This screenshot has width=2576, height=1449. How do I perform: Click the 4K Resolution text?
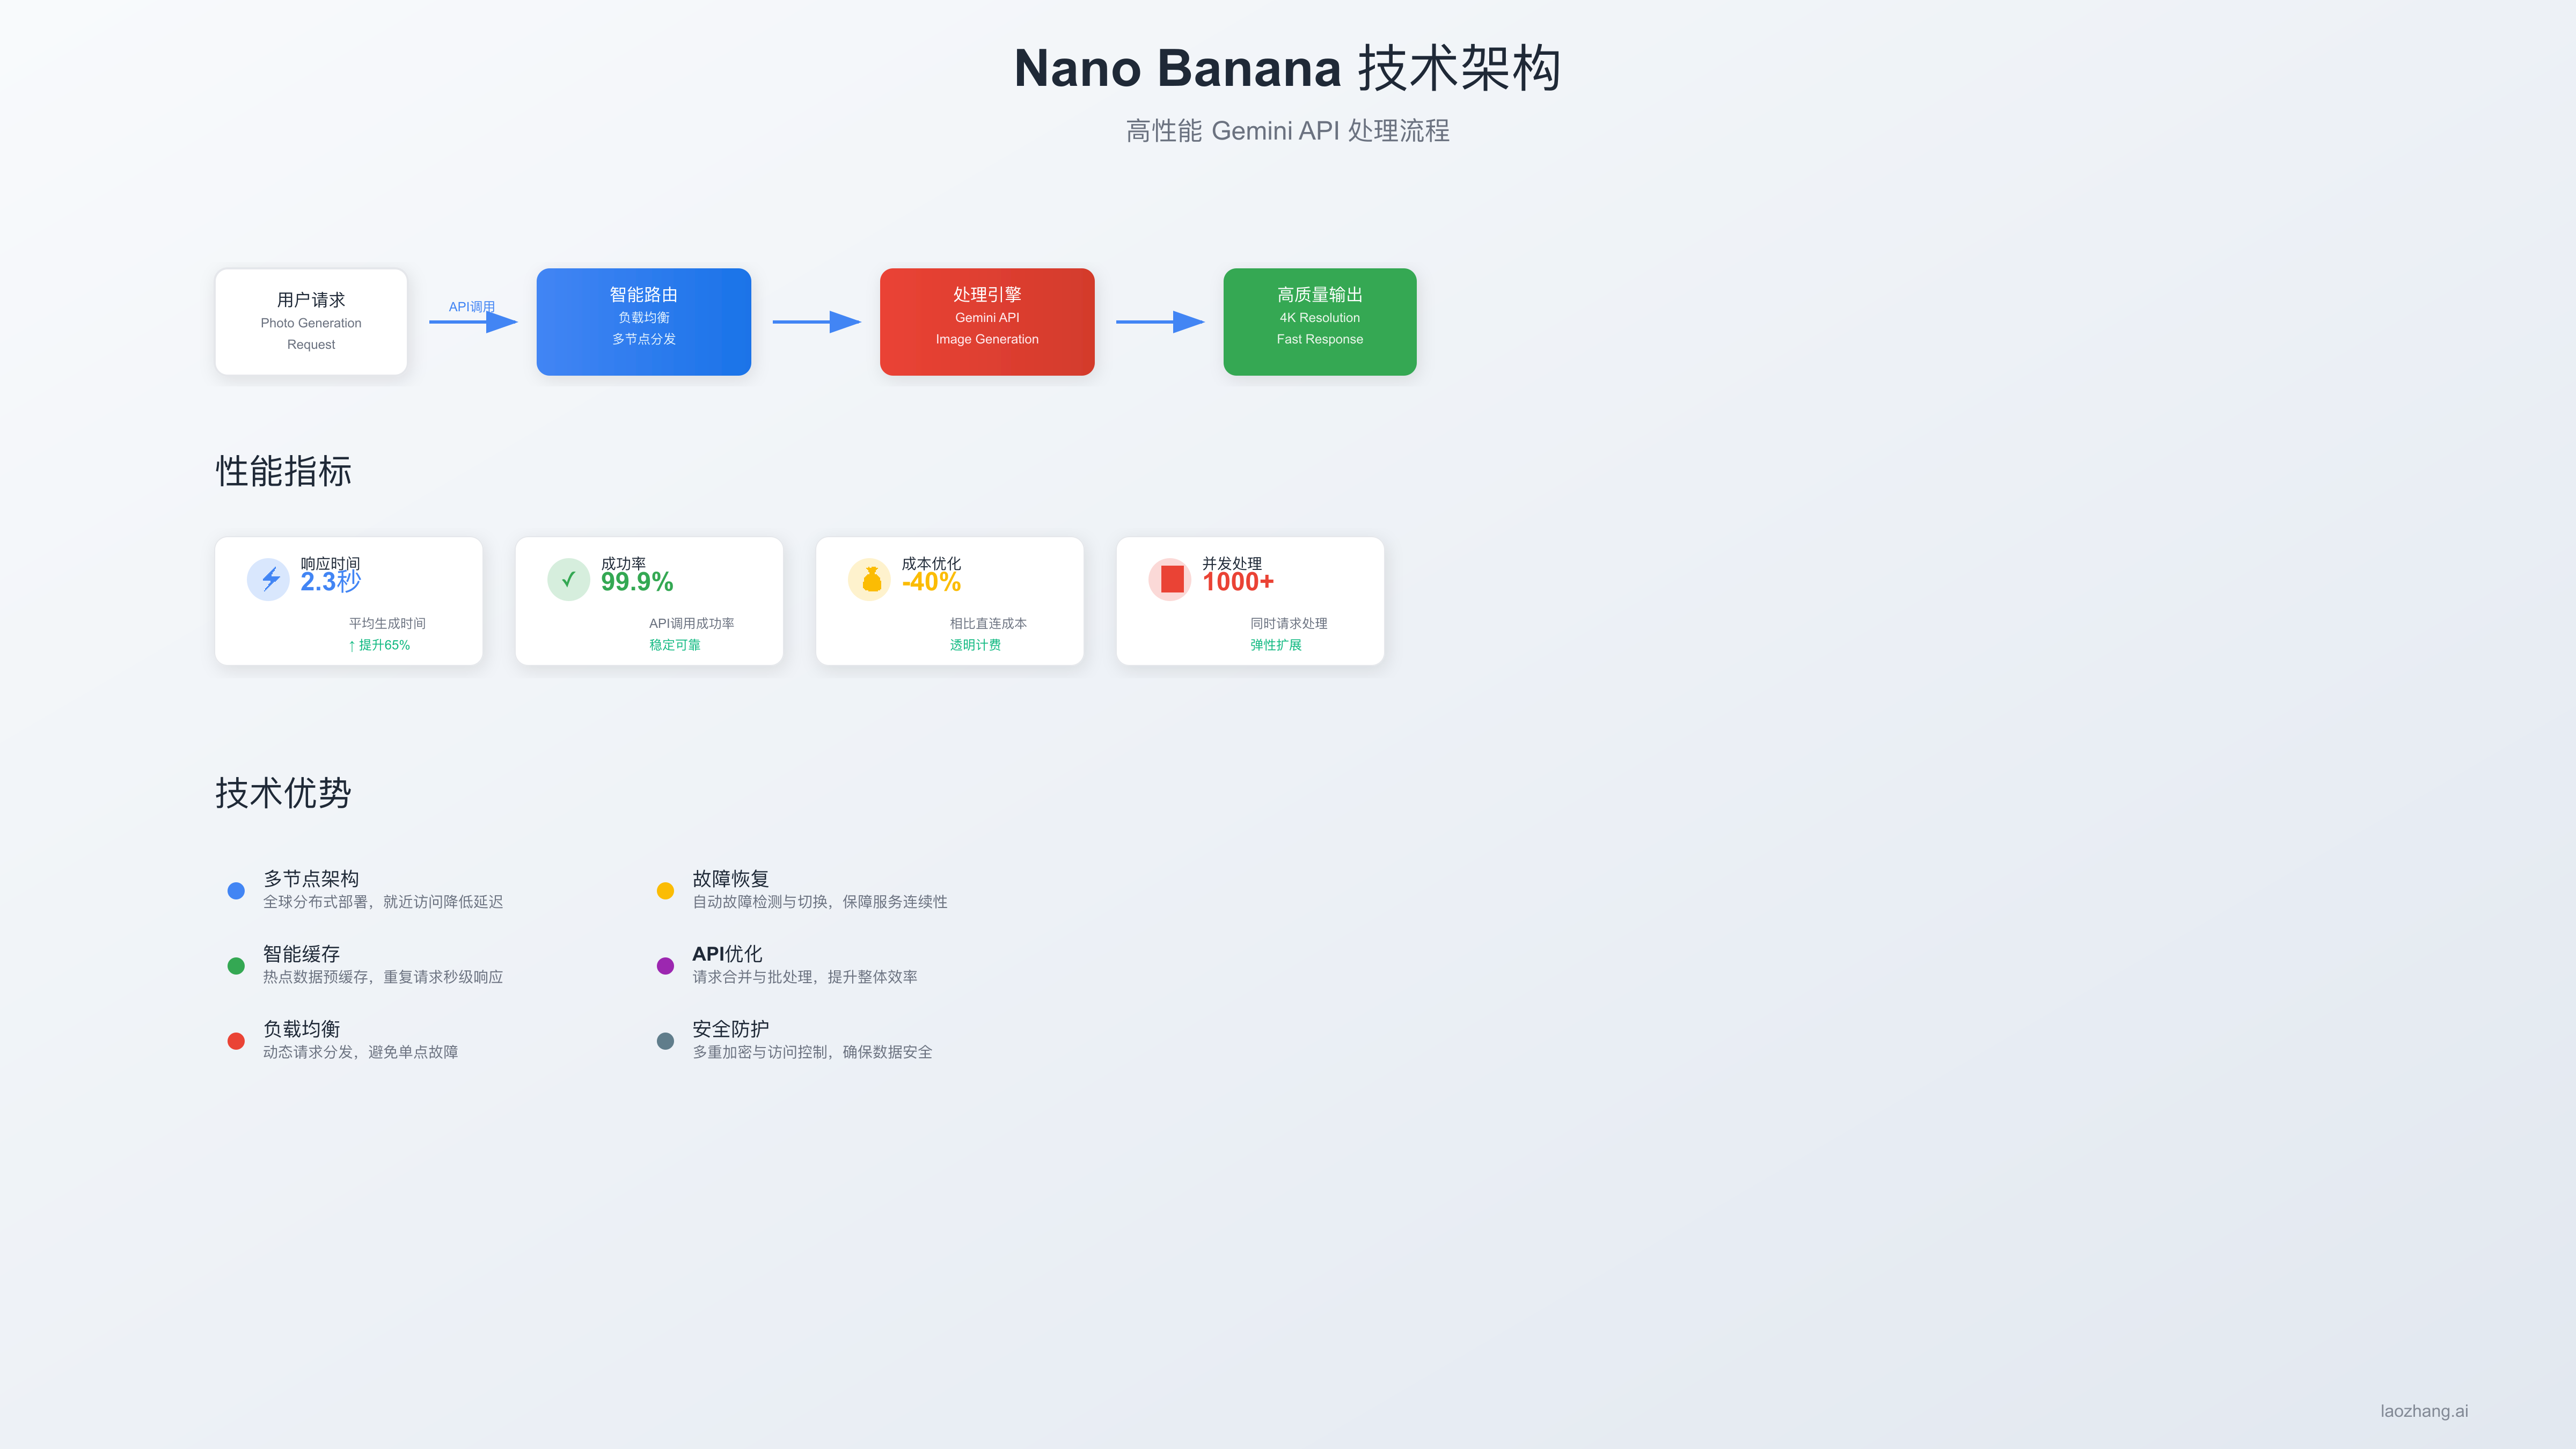pos(1320,317)
